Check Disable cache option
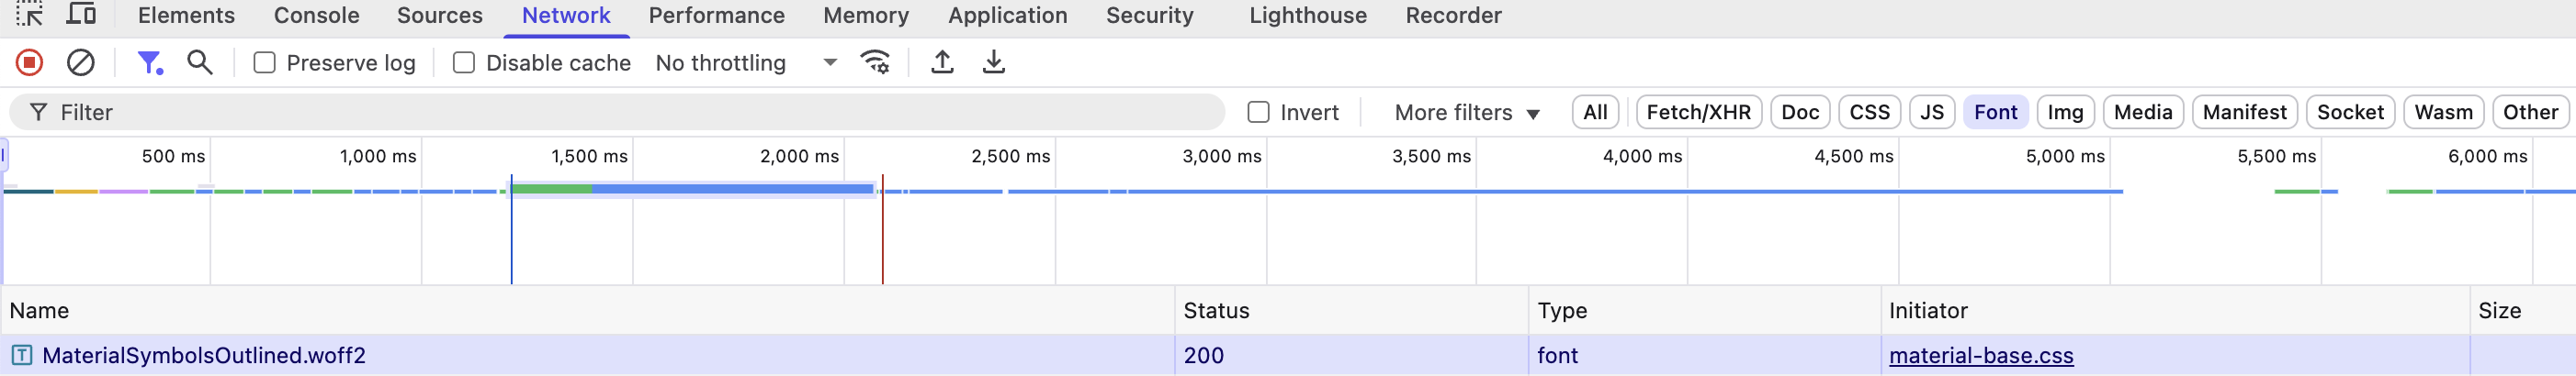This screenshot has height=376, width=2576. [464, 63]
